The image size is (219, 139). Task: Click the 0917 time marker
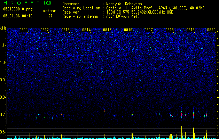[149, 30]
